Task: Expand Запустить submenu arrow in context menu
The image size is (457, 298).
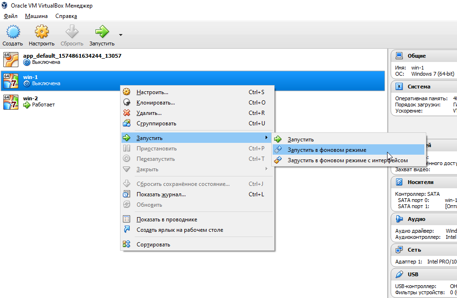Action: pyautogui.click(x=266, y=137)
